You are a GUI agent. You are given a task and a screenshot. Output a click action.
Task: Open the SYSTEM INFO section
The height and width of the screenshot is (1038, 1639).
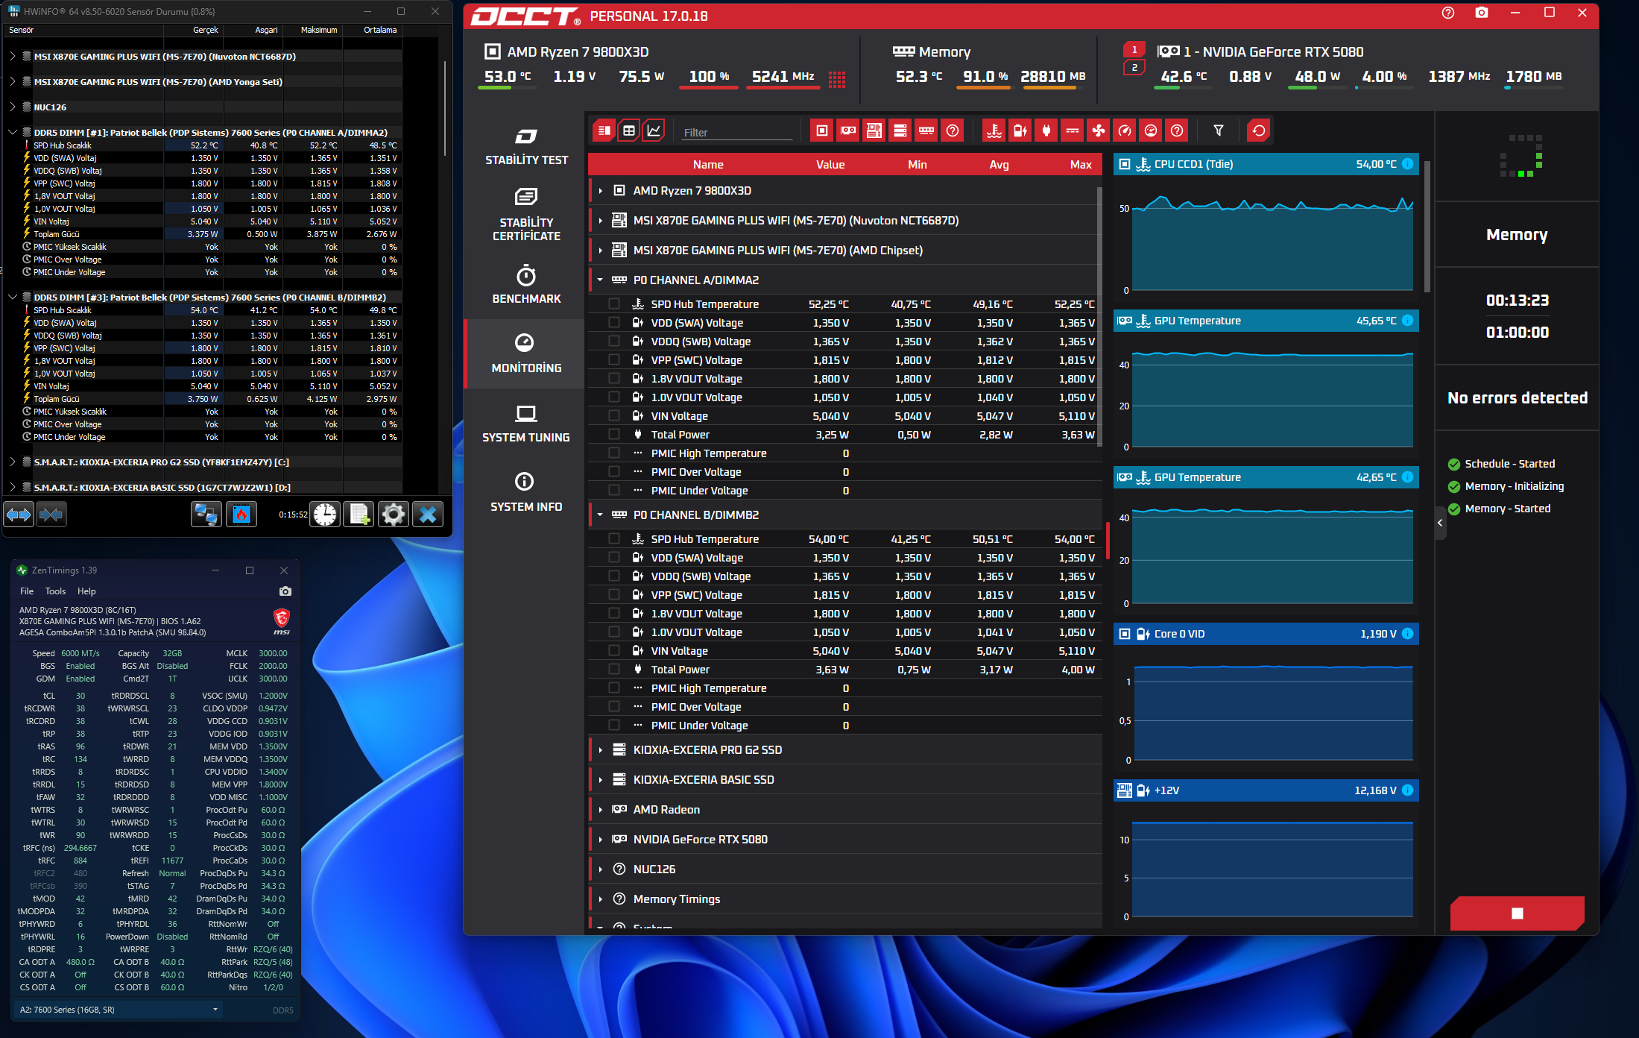526,493
